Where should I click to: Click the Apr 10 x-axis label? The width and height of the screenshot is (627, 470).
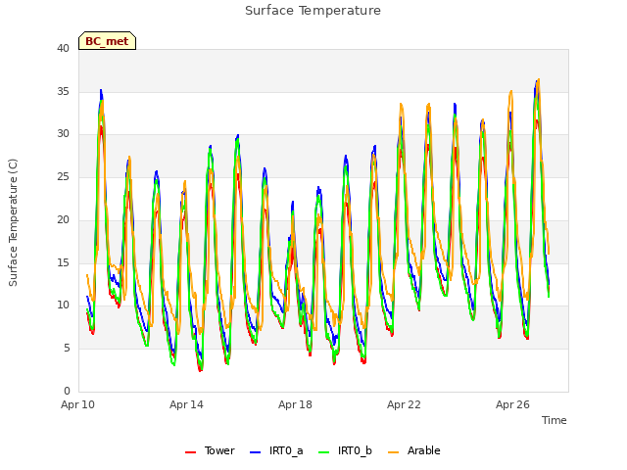(x=77, y=404)
